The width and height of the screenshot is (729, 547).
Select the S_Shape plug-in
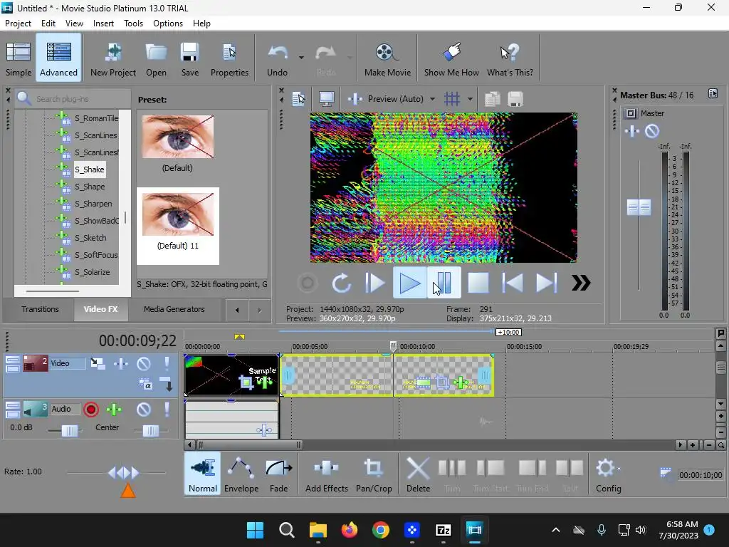(90, 187)
